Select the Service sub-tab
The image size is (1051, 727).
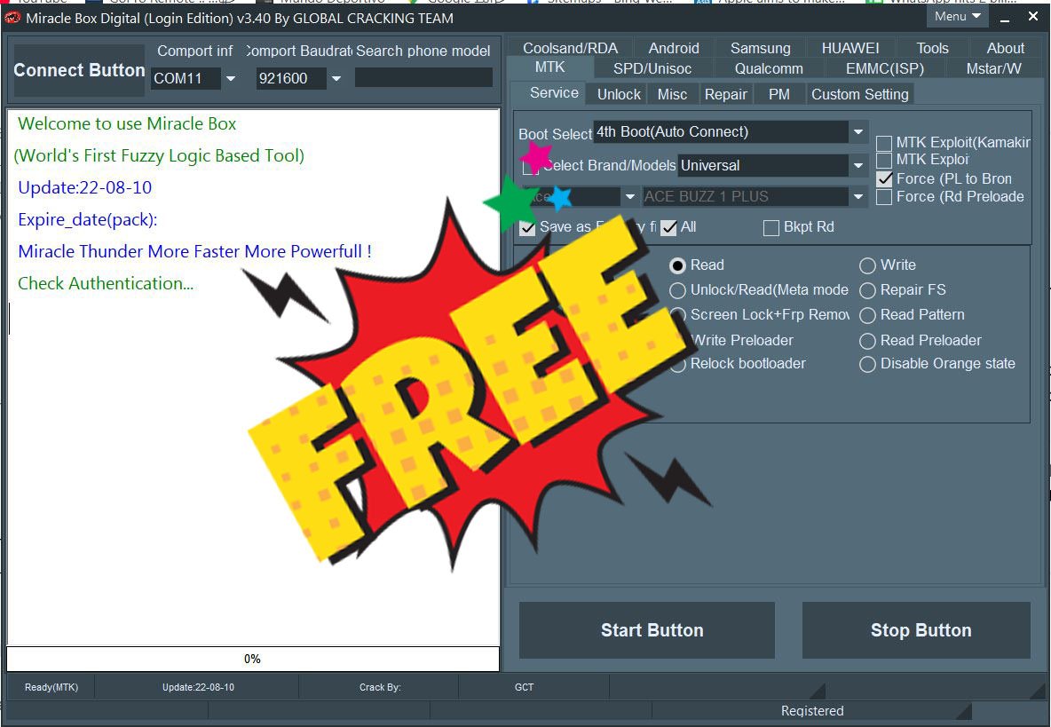point(554,93)
